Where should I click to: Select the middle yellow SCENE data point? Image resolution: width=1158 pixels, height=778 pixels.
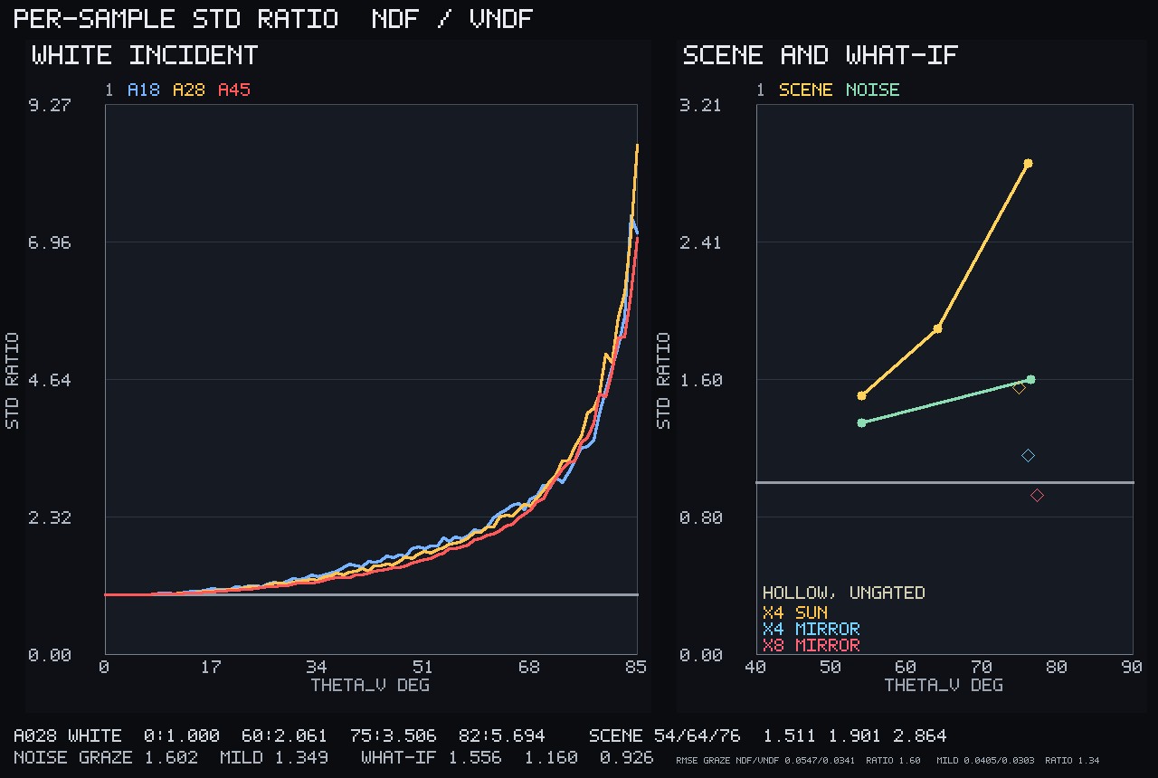[937, 328]
